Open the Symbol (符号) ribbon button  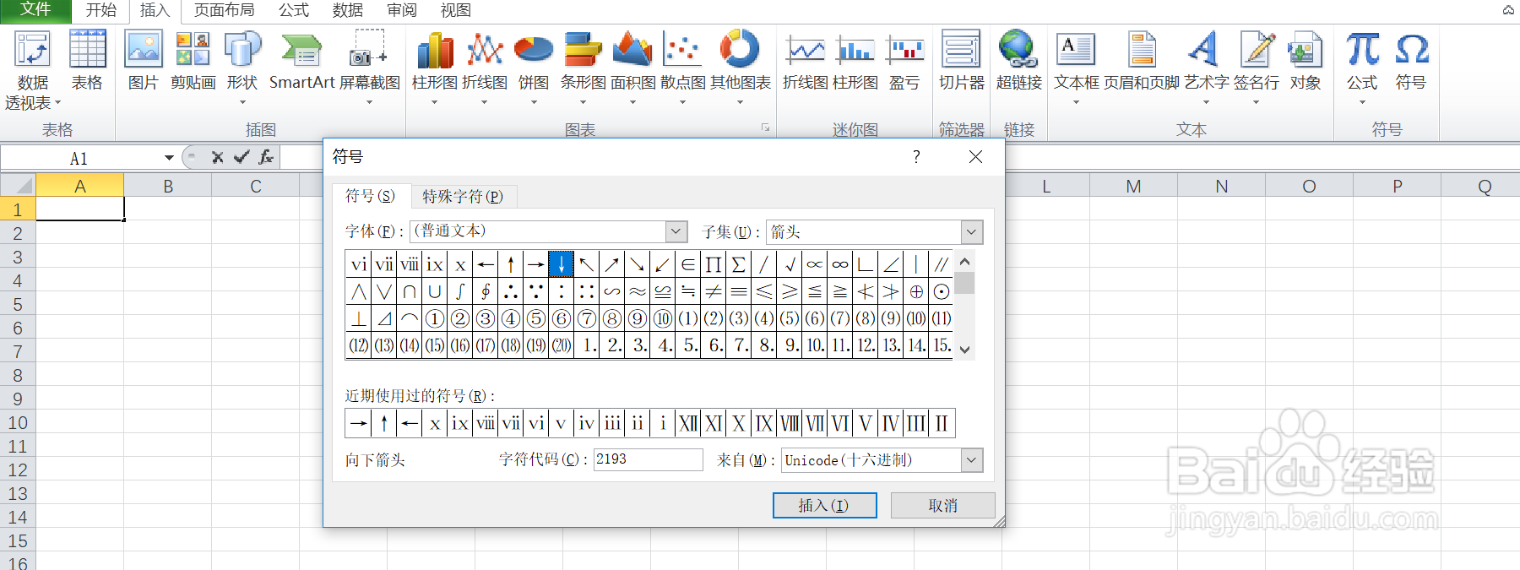[1411, 61]
